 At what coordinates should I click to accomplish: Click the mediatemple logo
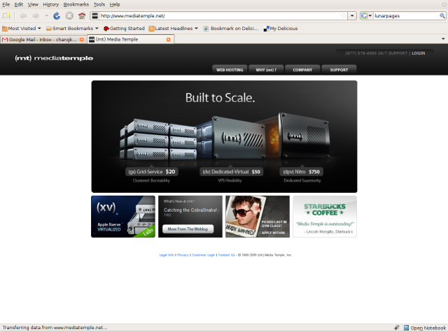pos(54,58)
